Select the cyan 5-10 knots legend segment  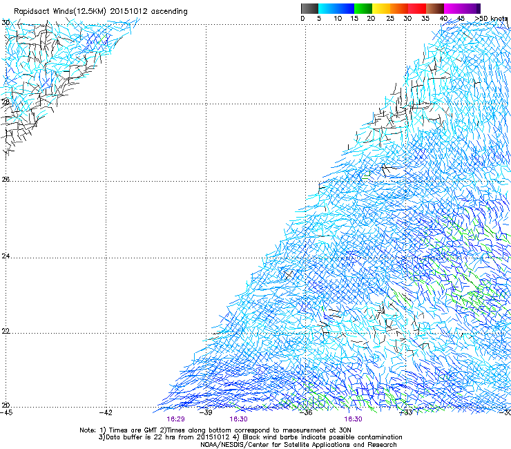pos(327,8)
